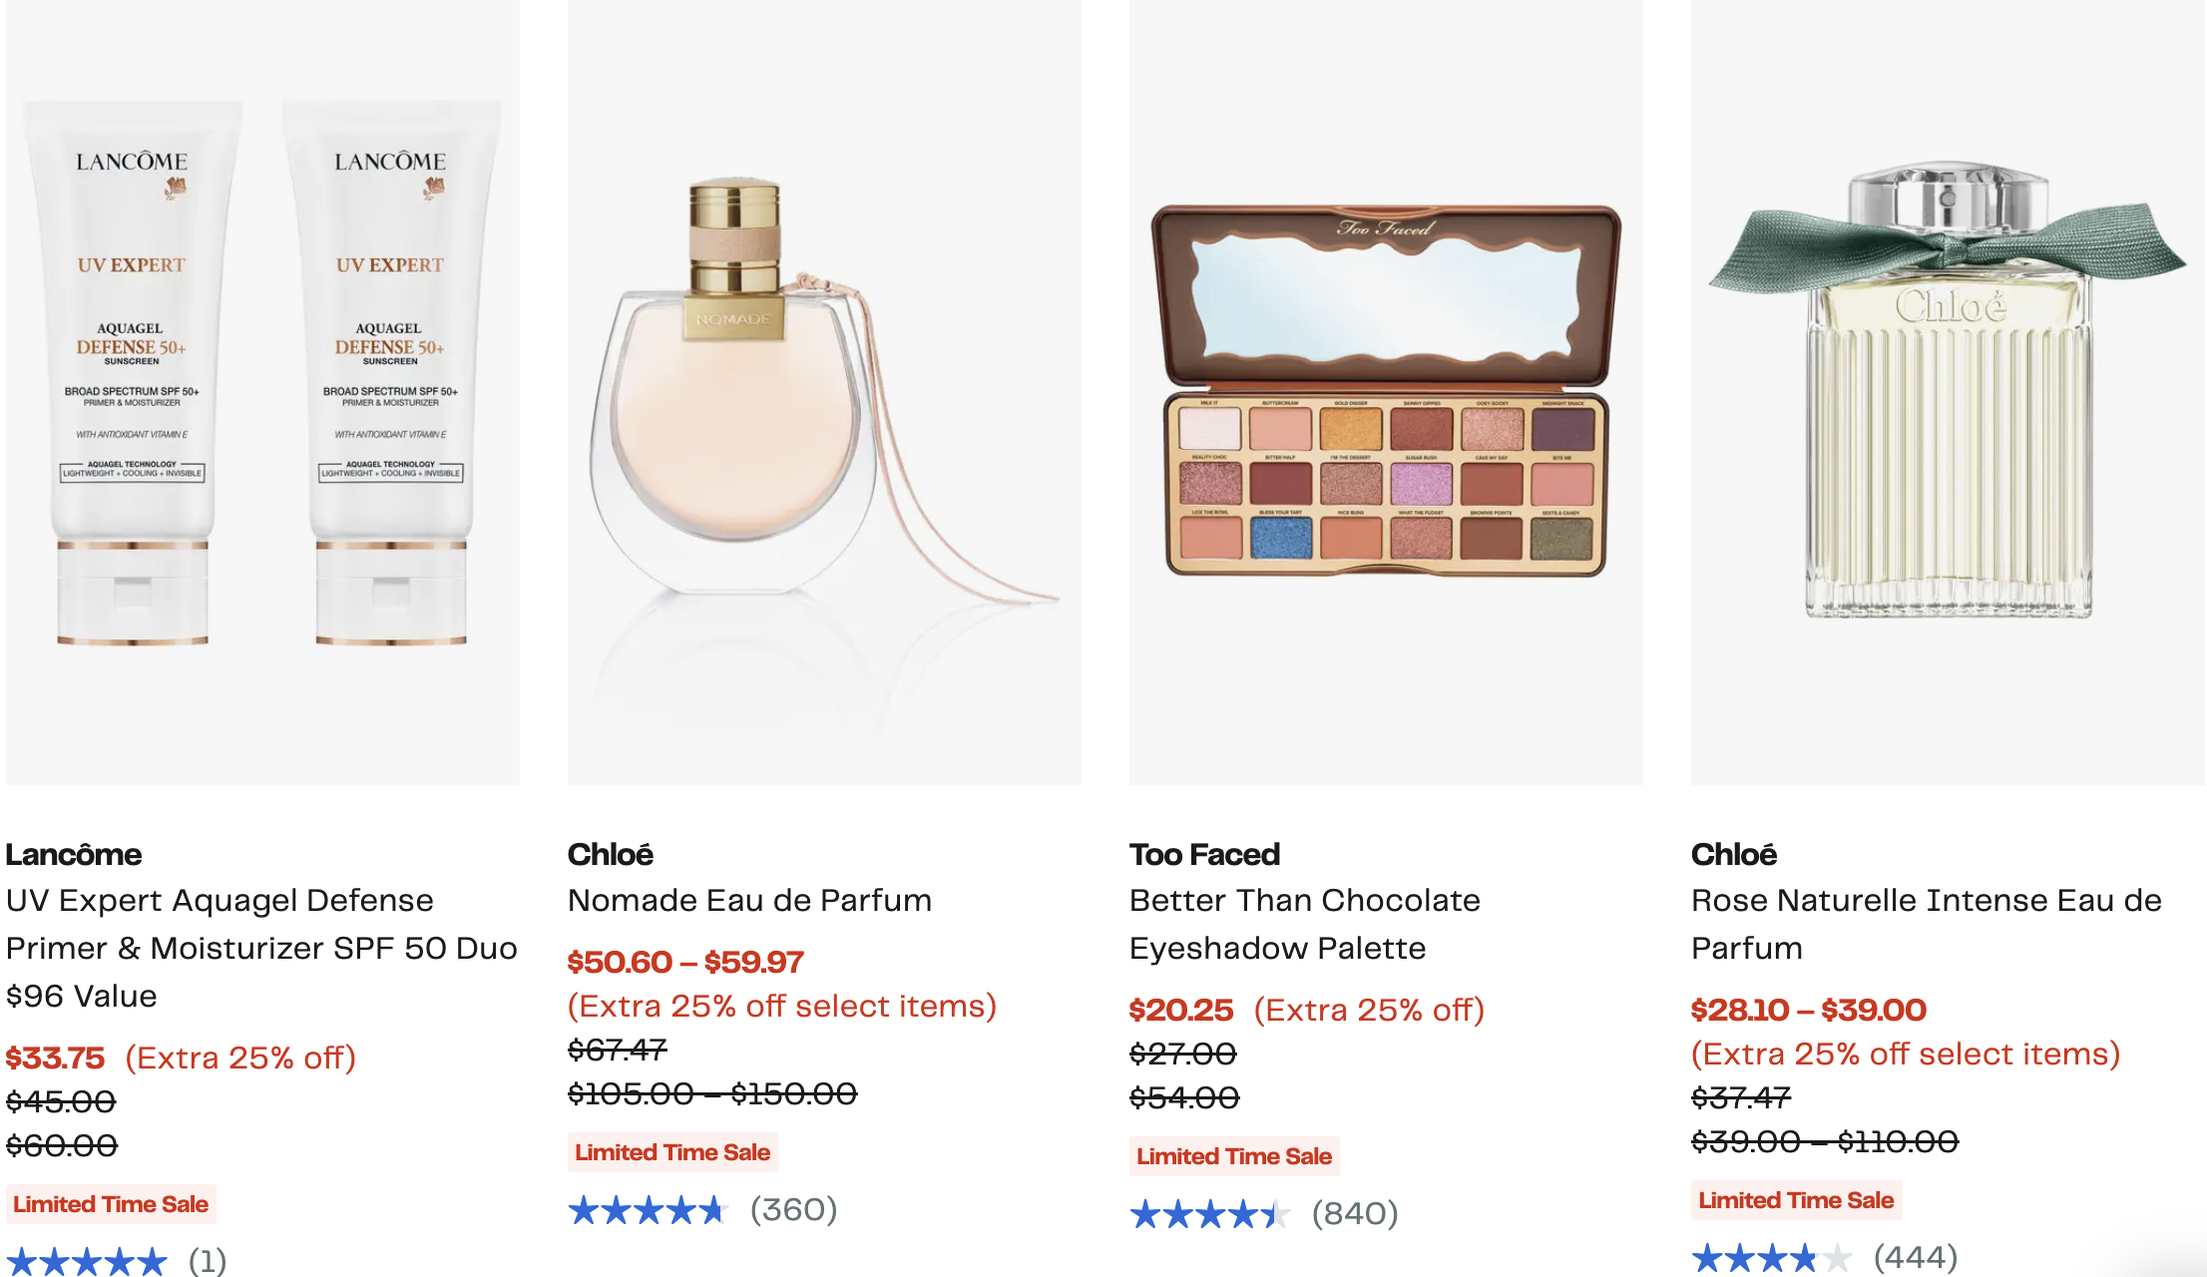Click the Limited Time Sale badge under Nomade
The height and width of the screenshot is (1277, 2207).
[672, 1152]
